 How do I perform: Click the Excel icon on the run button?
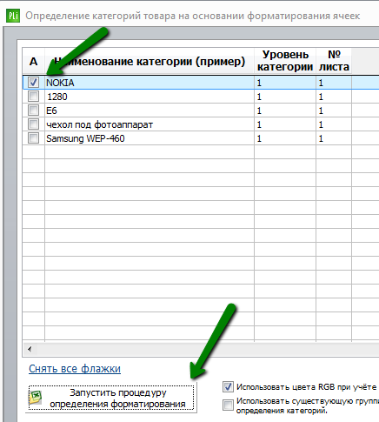pos(36,398)
